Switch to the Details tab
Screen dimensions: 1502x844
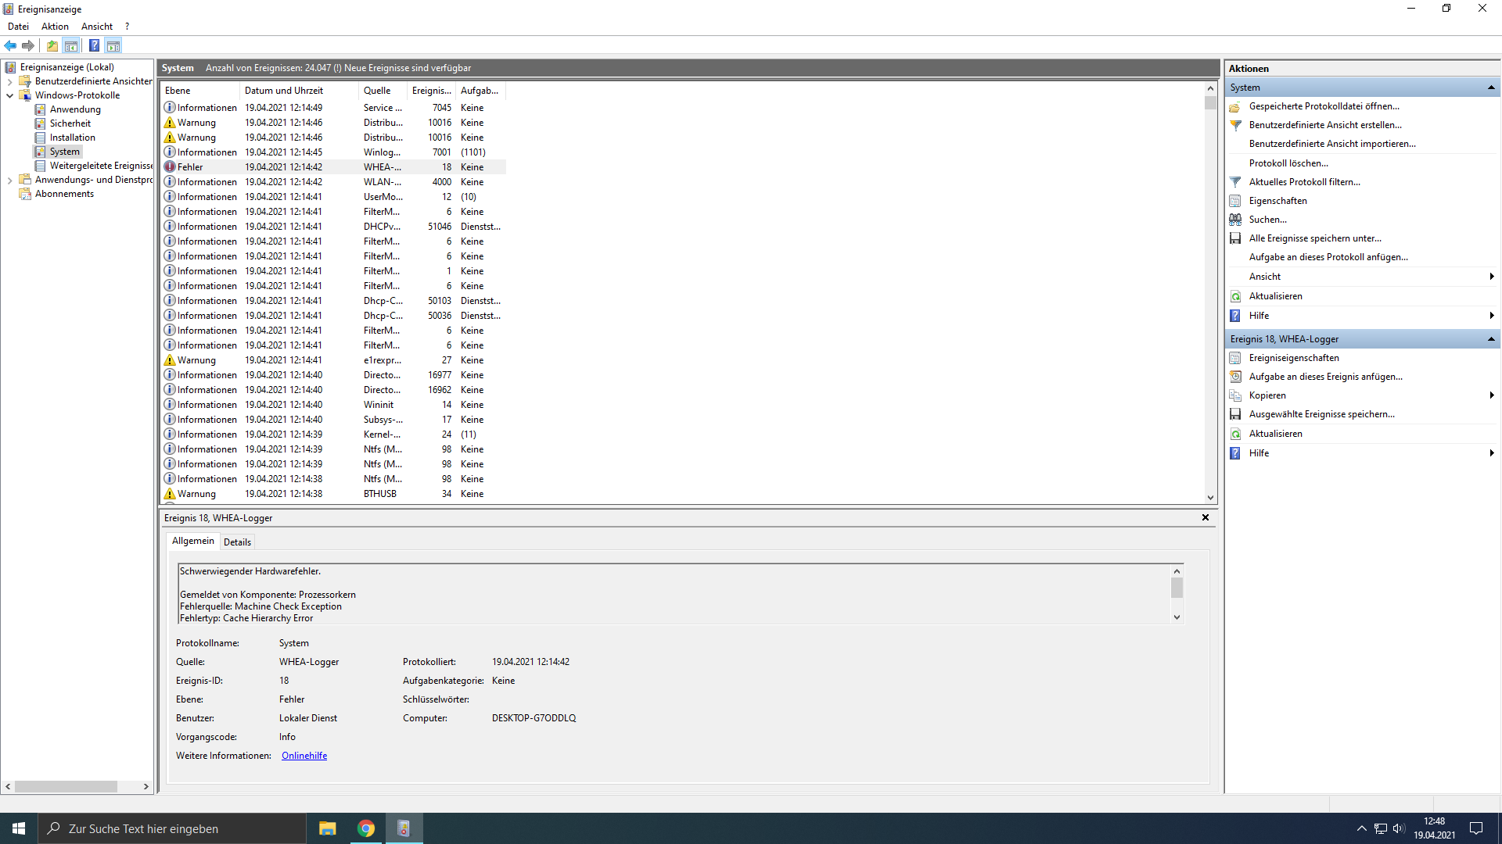[x=237, y=542]
